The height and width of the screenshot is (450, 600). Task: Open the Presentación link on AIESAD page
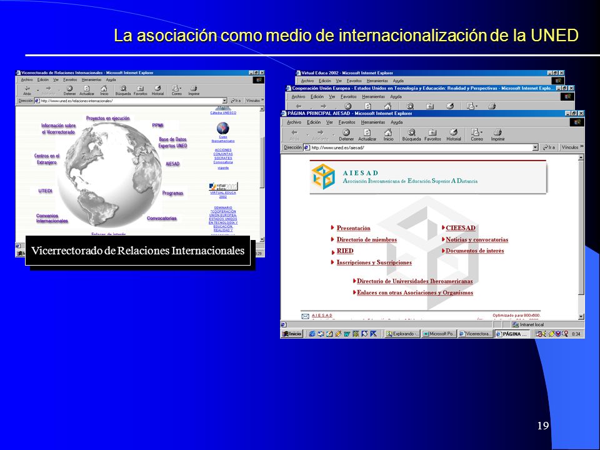coord(353,228)
